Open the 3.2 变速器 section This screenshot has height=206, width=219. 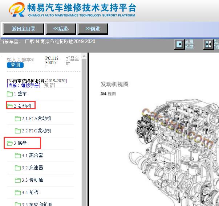click(x=32, y=168)
